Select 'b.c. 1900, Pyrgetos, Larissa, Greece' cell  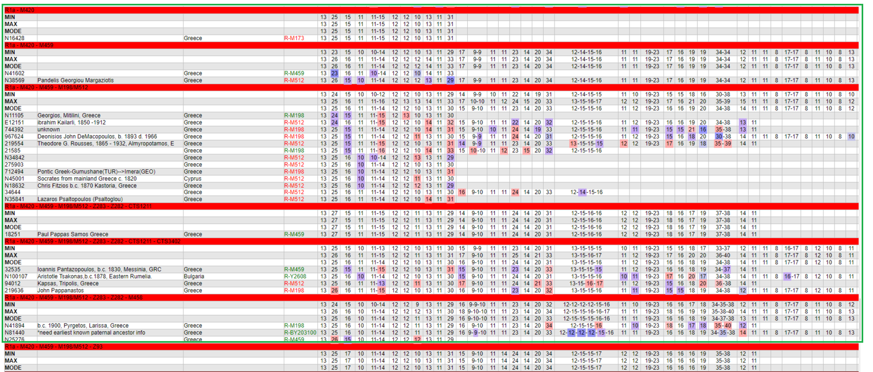pos(83,326)
